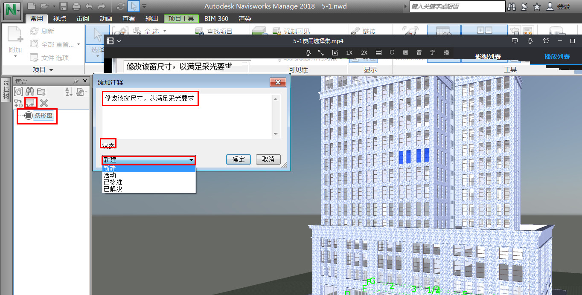Click the 播 playback settings button
The height and width of the screenshot is (295, 582).
(446, 52)
